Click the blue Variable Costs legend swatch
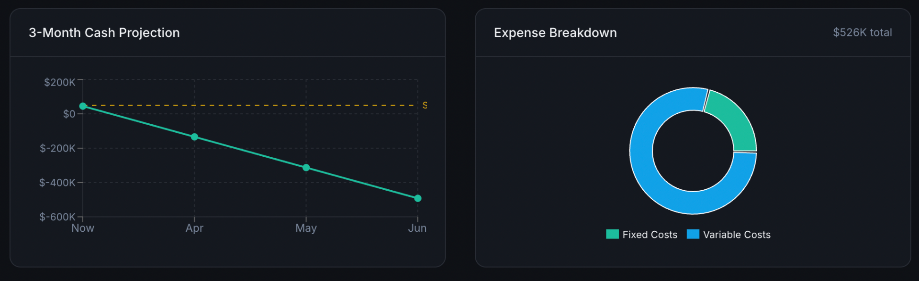919x281 pixels. pyautogui.click(x=693, y=234)
